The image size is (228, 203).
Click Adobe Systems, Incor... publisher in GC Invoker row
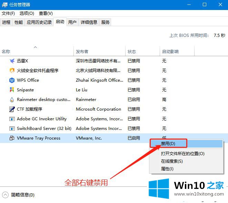pos(99,119)
